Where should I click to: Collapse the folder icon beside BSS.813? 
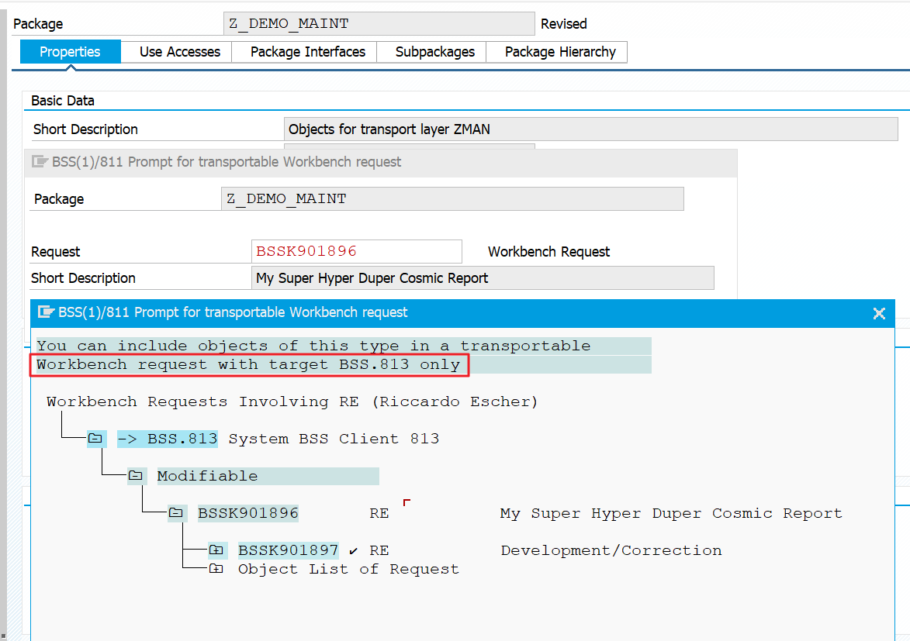(95, 439)
